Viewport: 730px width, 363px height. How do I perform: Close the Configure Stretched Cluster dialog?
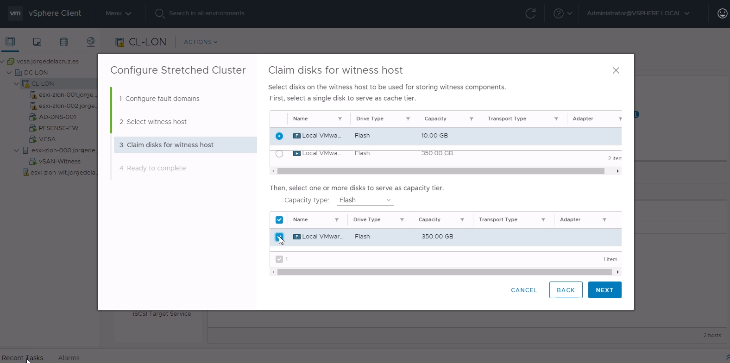pyautogui.click(x=616, y=70)
